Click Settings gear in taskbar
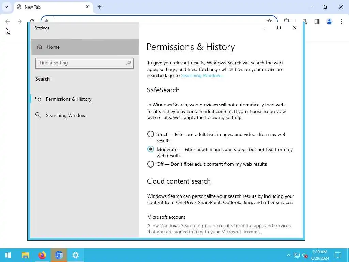Viewport: 349px width, 262px height. [76, 255]
